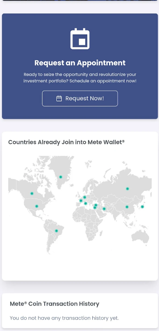Select the China map marker dot
The width and height of the screenshot is (159, 331).
(x=127, y=207)
